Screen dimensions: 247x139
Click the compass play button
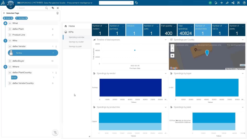coord(11,5)
